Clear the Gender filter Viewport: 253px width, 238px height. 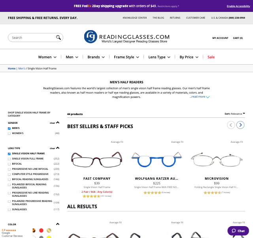tap(52, 123)
